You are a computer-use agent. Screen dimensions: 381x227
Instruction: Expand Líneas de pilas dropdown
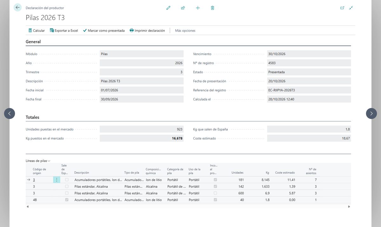click(38, 161)
